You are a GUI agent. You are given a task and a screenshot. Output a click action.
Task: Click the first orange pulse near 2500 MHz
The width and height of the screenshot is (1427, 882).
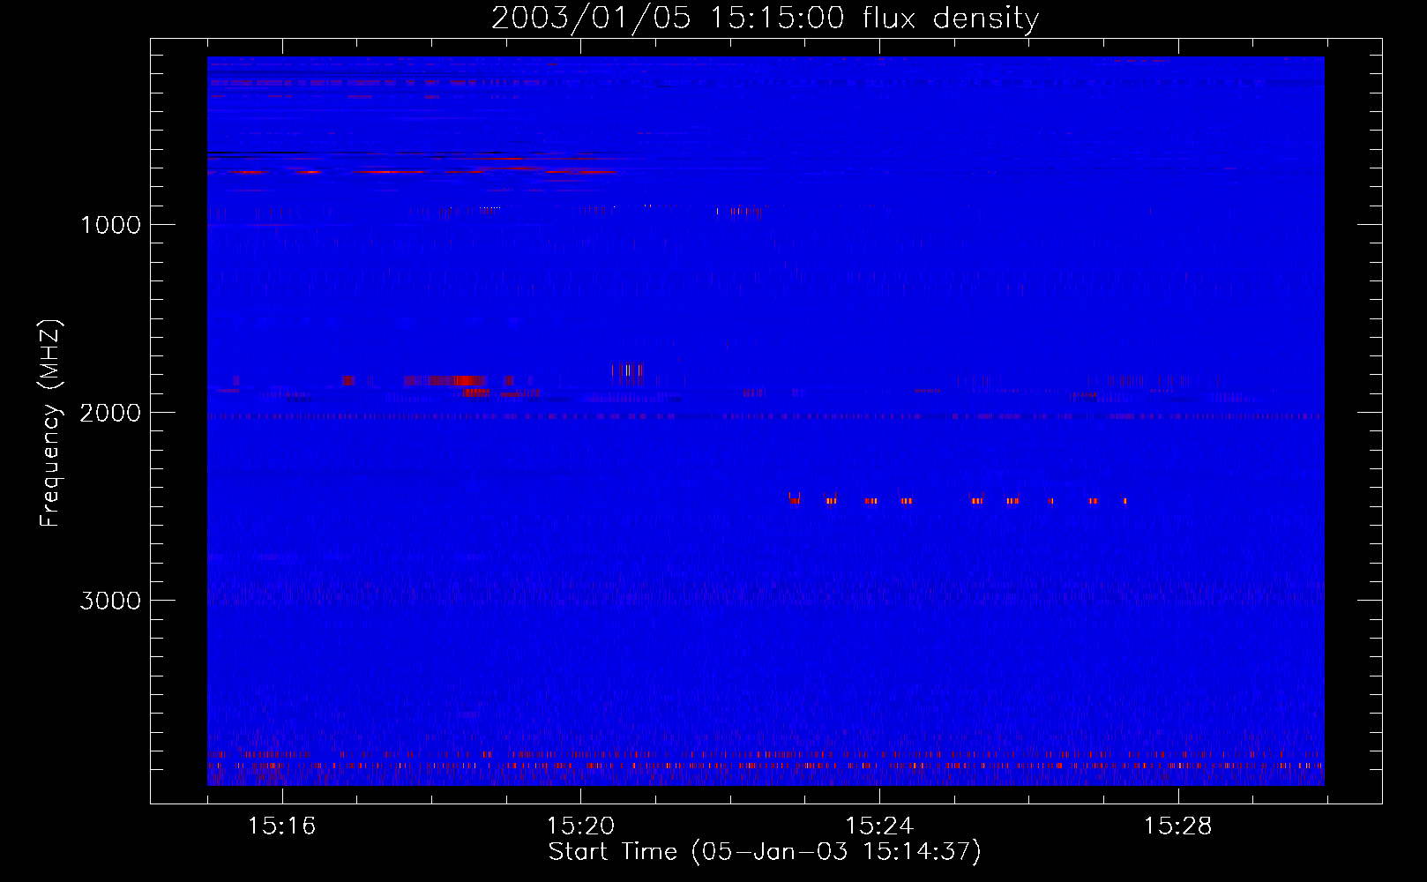(795, 499)
